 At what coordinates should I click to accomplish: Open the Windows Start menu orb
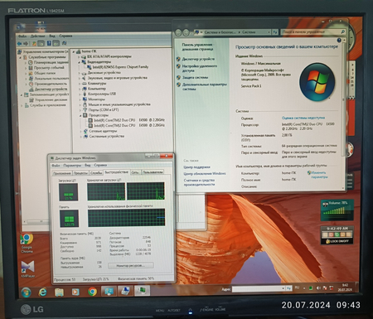pos(26,292)
